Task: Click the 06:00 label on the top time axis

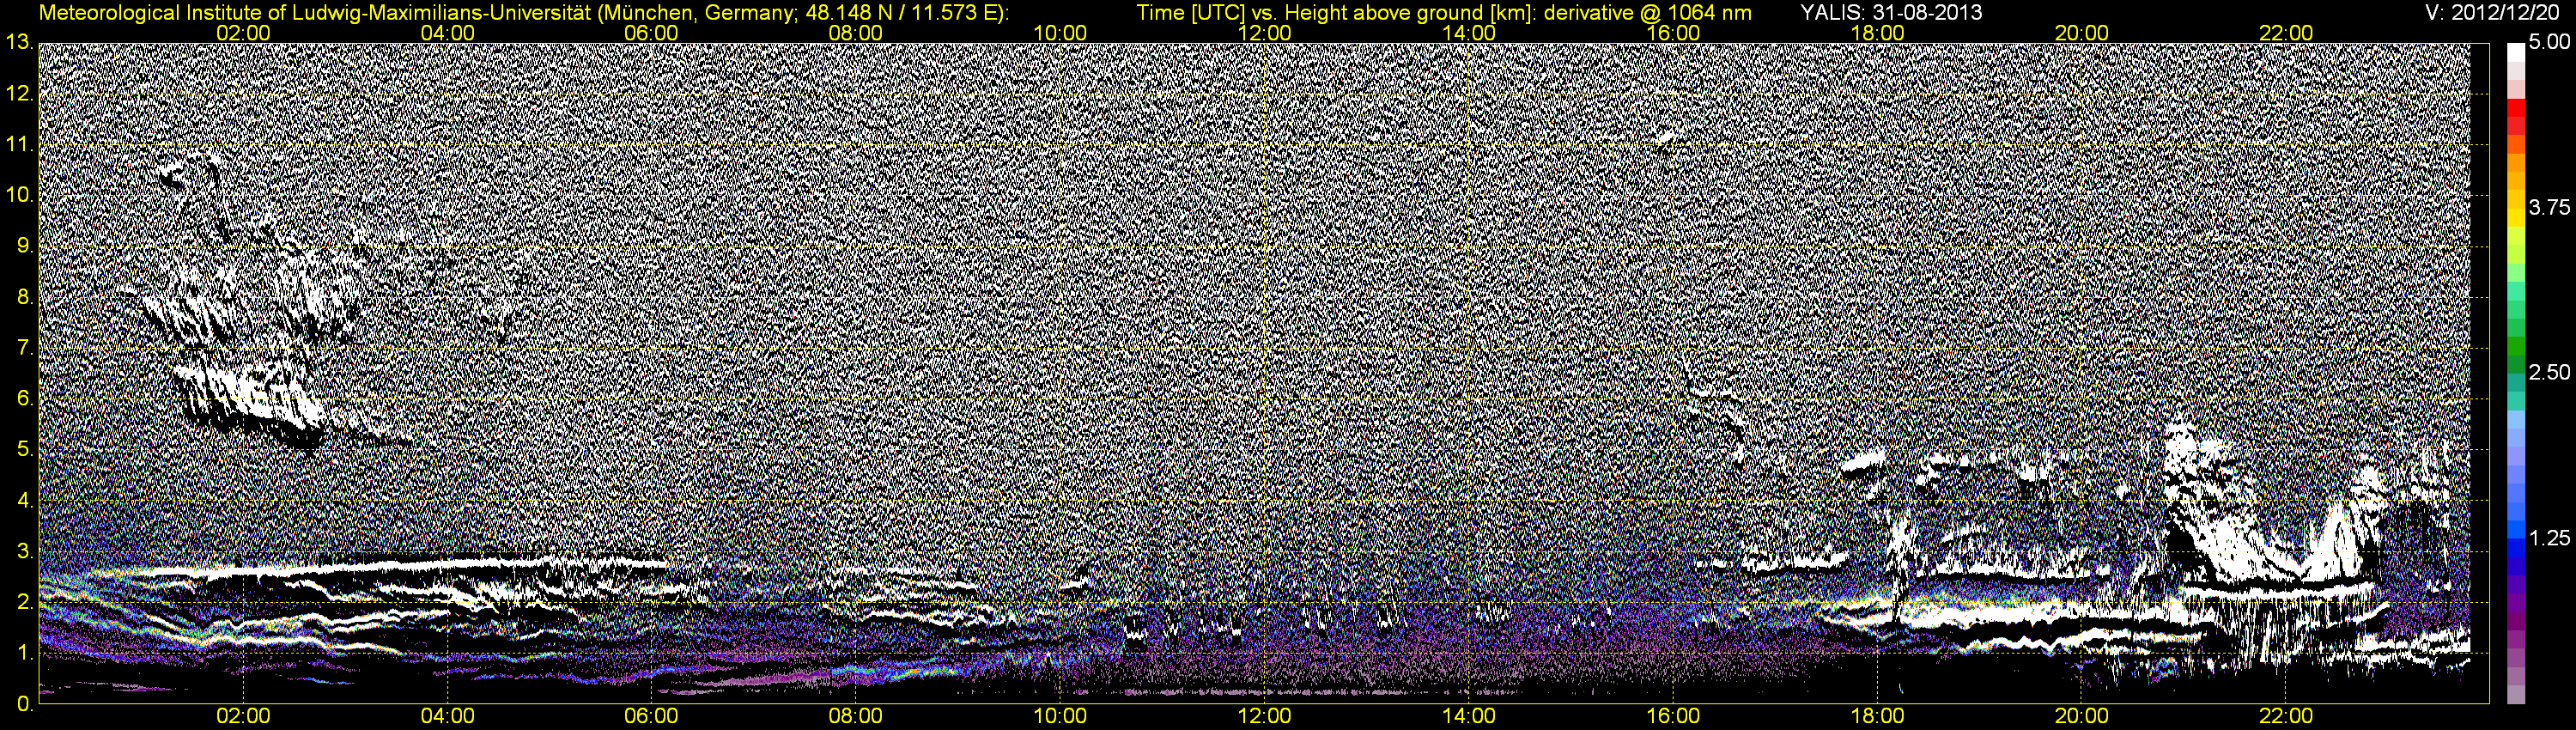Action: pos(651,33)
